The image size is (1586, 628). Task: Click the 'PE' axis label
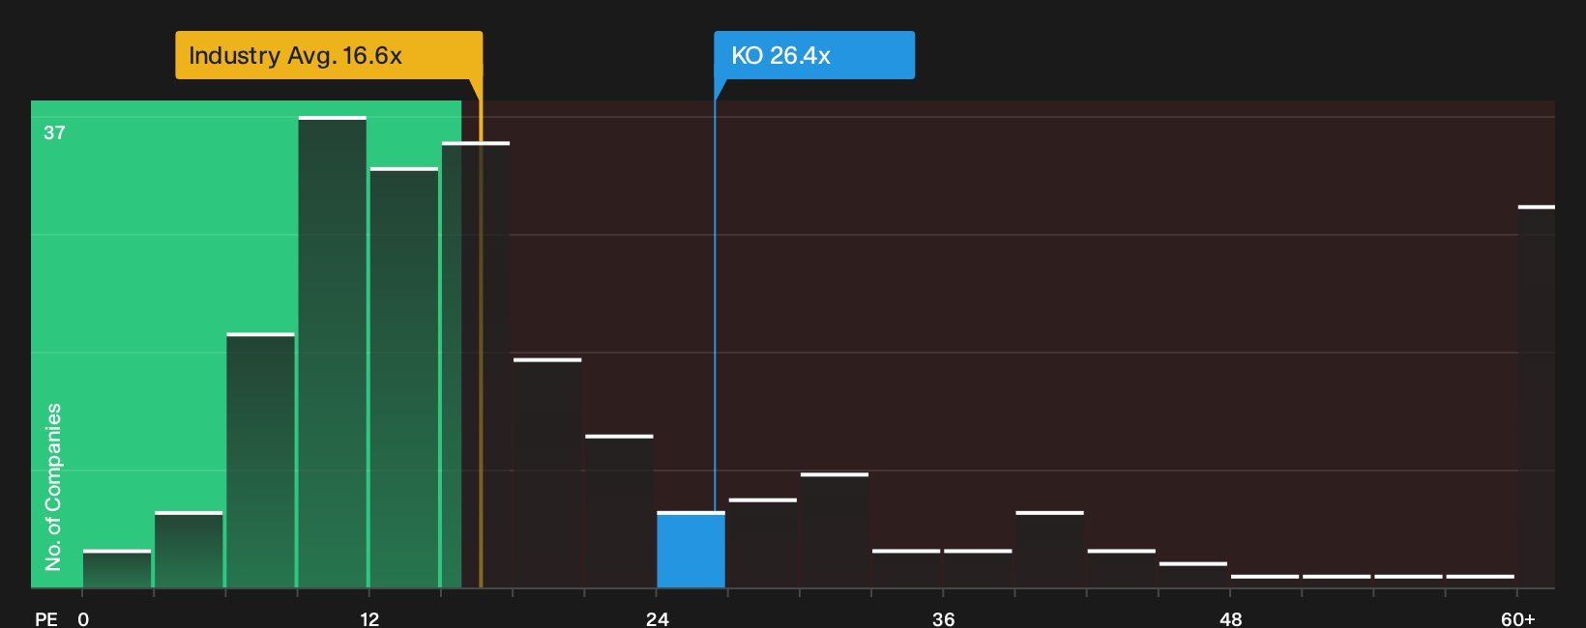tap(46, 619)
